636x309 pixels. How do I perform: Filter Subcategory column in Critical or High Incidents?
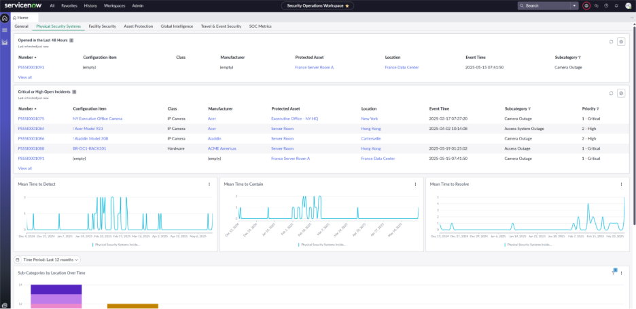pos(530,109)
